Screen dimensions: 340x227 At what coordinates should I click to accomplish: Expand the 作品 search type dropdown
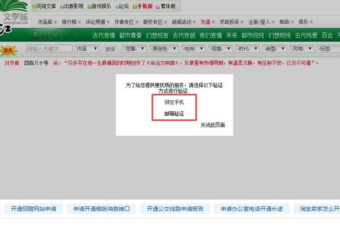pyautogui.click(x=87, y=49)
